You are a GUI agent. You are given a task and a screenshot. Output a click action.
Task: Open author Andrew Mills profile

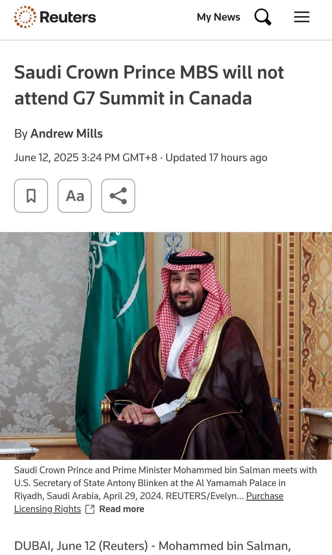(x=67, y=133)
